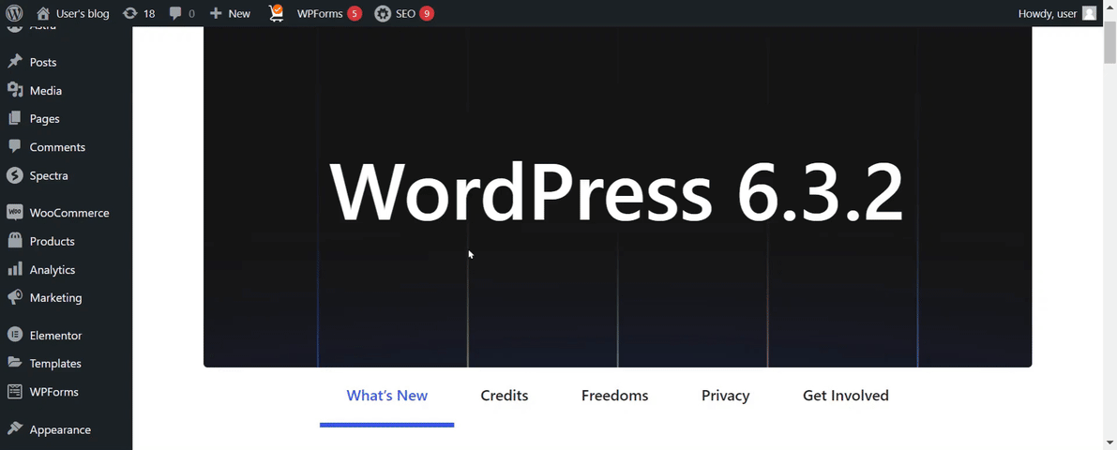Click the Media icon in the sidebar
Screen dimensions: 1117x450
point(14,90)
